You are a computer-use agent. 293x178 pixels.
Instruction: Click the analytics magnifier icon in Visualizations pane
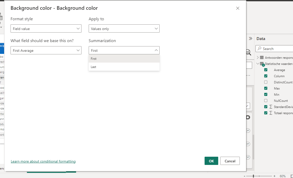pos(248,52)
